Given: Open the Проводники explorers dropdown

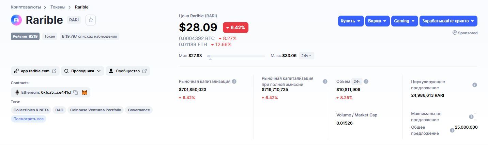Looking at the screenshot, I should coord(82,71).
